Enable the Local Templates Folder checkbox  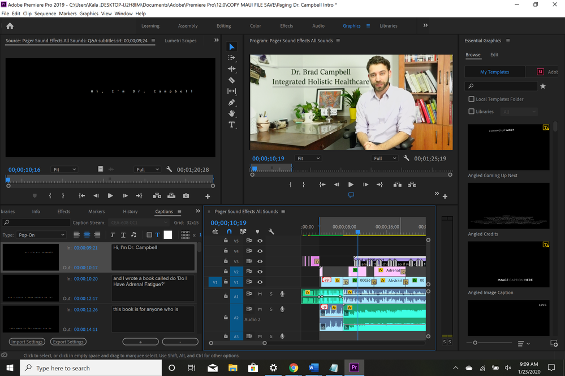472,99
